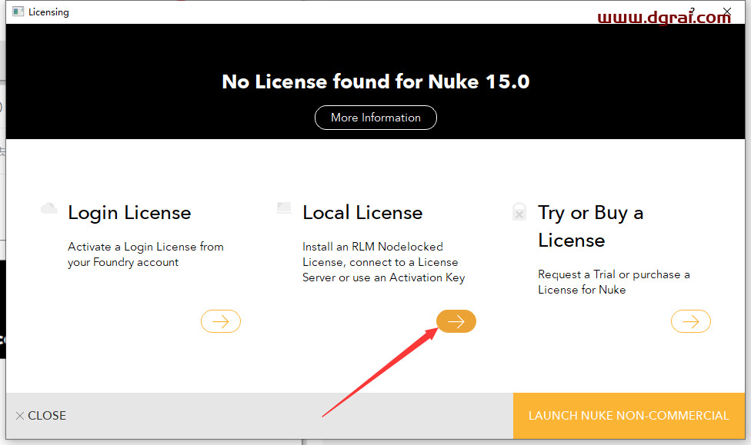Launch Nuke Non-Commercial

[x=629, y=415]
